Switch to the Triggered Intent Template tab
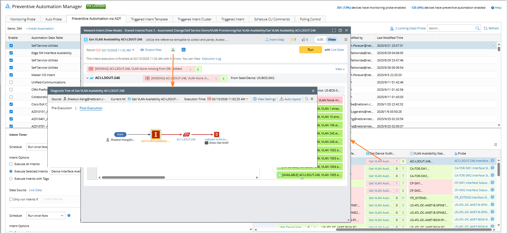Image resolution: width=507 pixels, height=233 pixels. coord(149,19)
